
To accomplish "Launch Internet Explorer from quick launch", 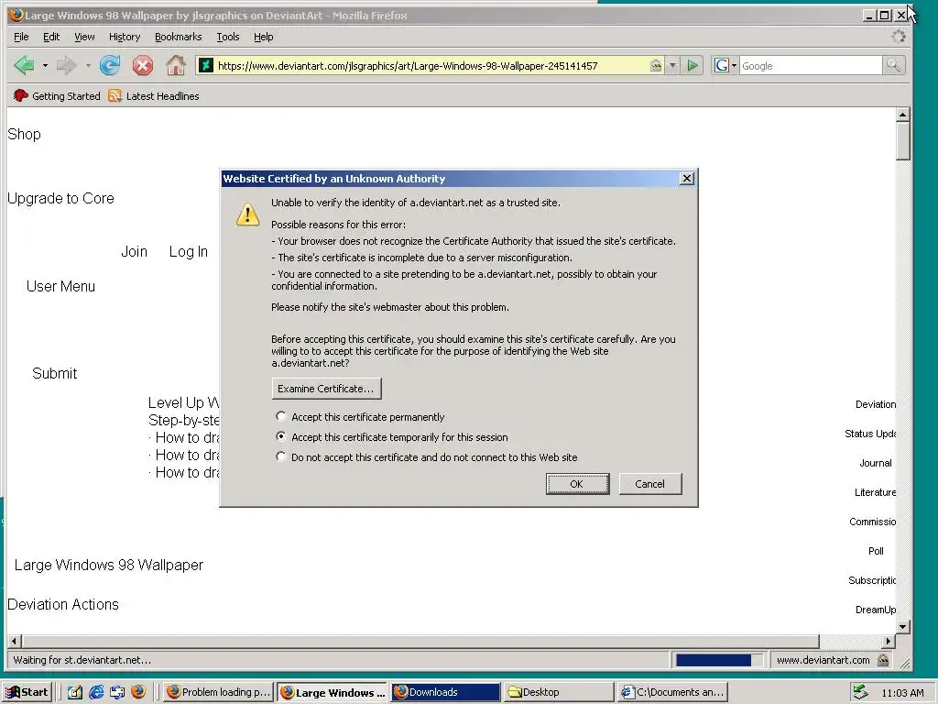I will click(95, 692).
